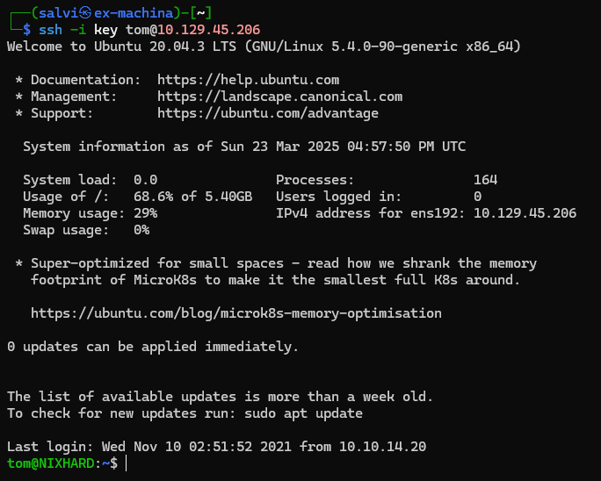Image resolution: width=601 pixels, height=481 pixels.
Task: Click the Processes count value 164
Action: click(485, 180)
